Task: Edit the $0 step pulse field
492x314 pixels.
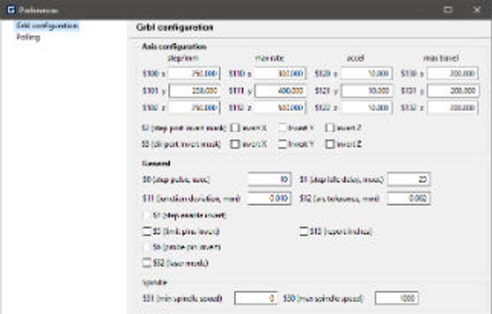Action: coord(269,179)
